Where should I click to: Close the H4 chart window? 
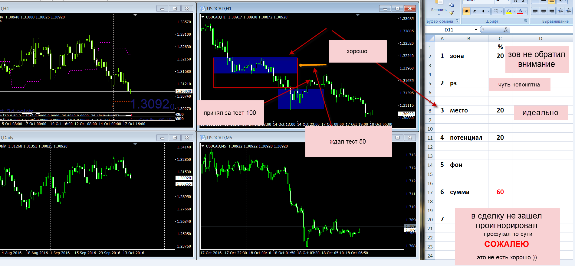(187, 8)
